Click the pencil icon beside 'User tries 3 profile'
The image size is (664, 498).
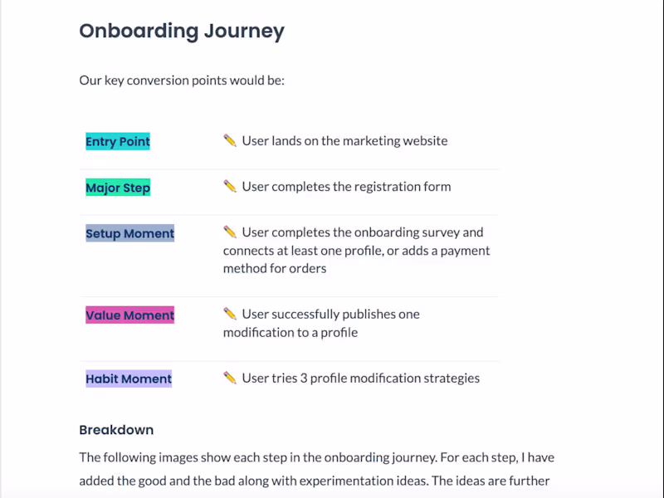(230, 378)
